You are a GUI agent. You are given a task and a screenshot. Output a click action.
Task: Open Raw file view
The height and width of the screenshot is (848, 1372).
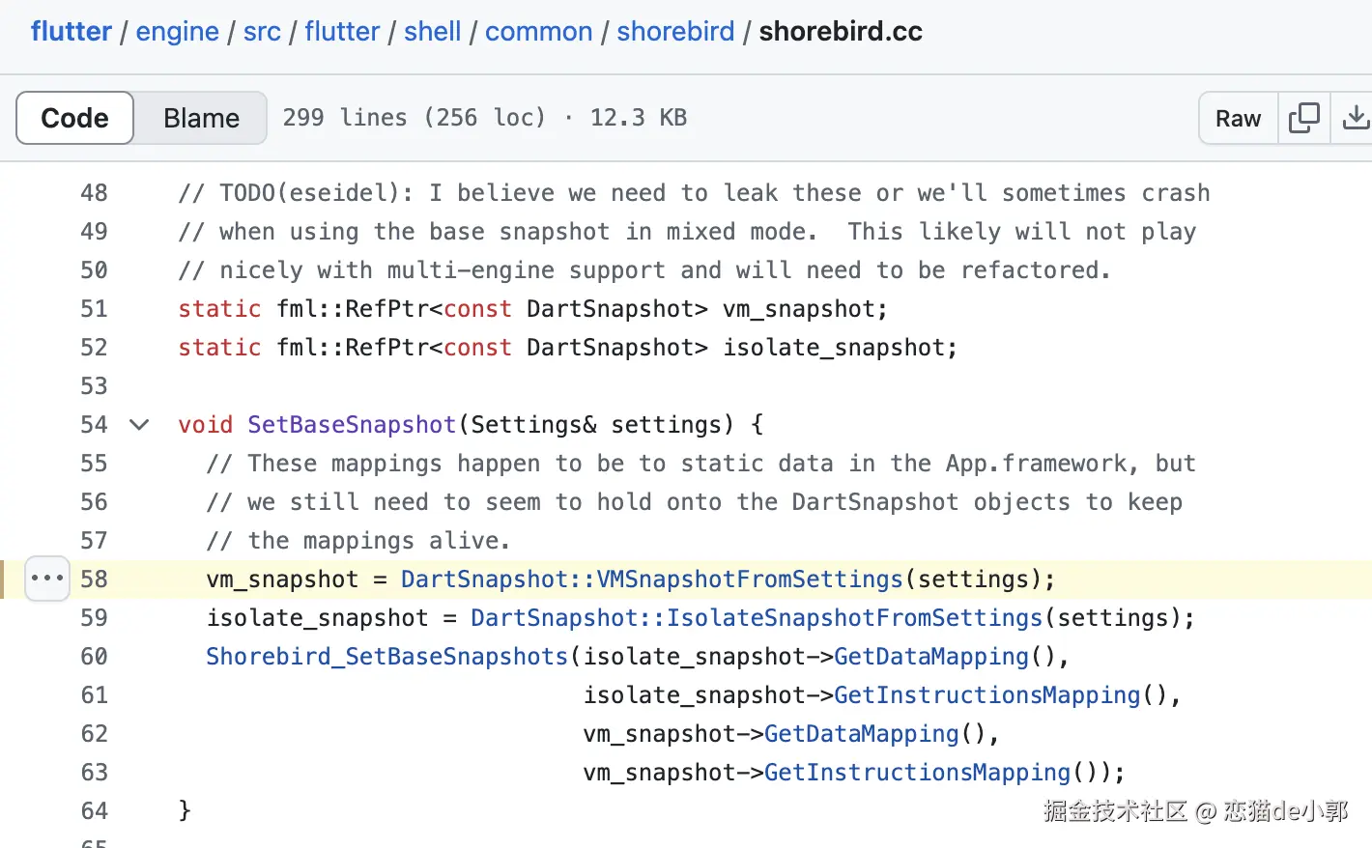coord(1238,118)
